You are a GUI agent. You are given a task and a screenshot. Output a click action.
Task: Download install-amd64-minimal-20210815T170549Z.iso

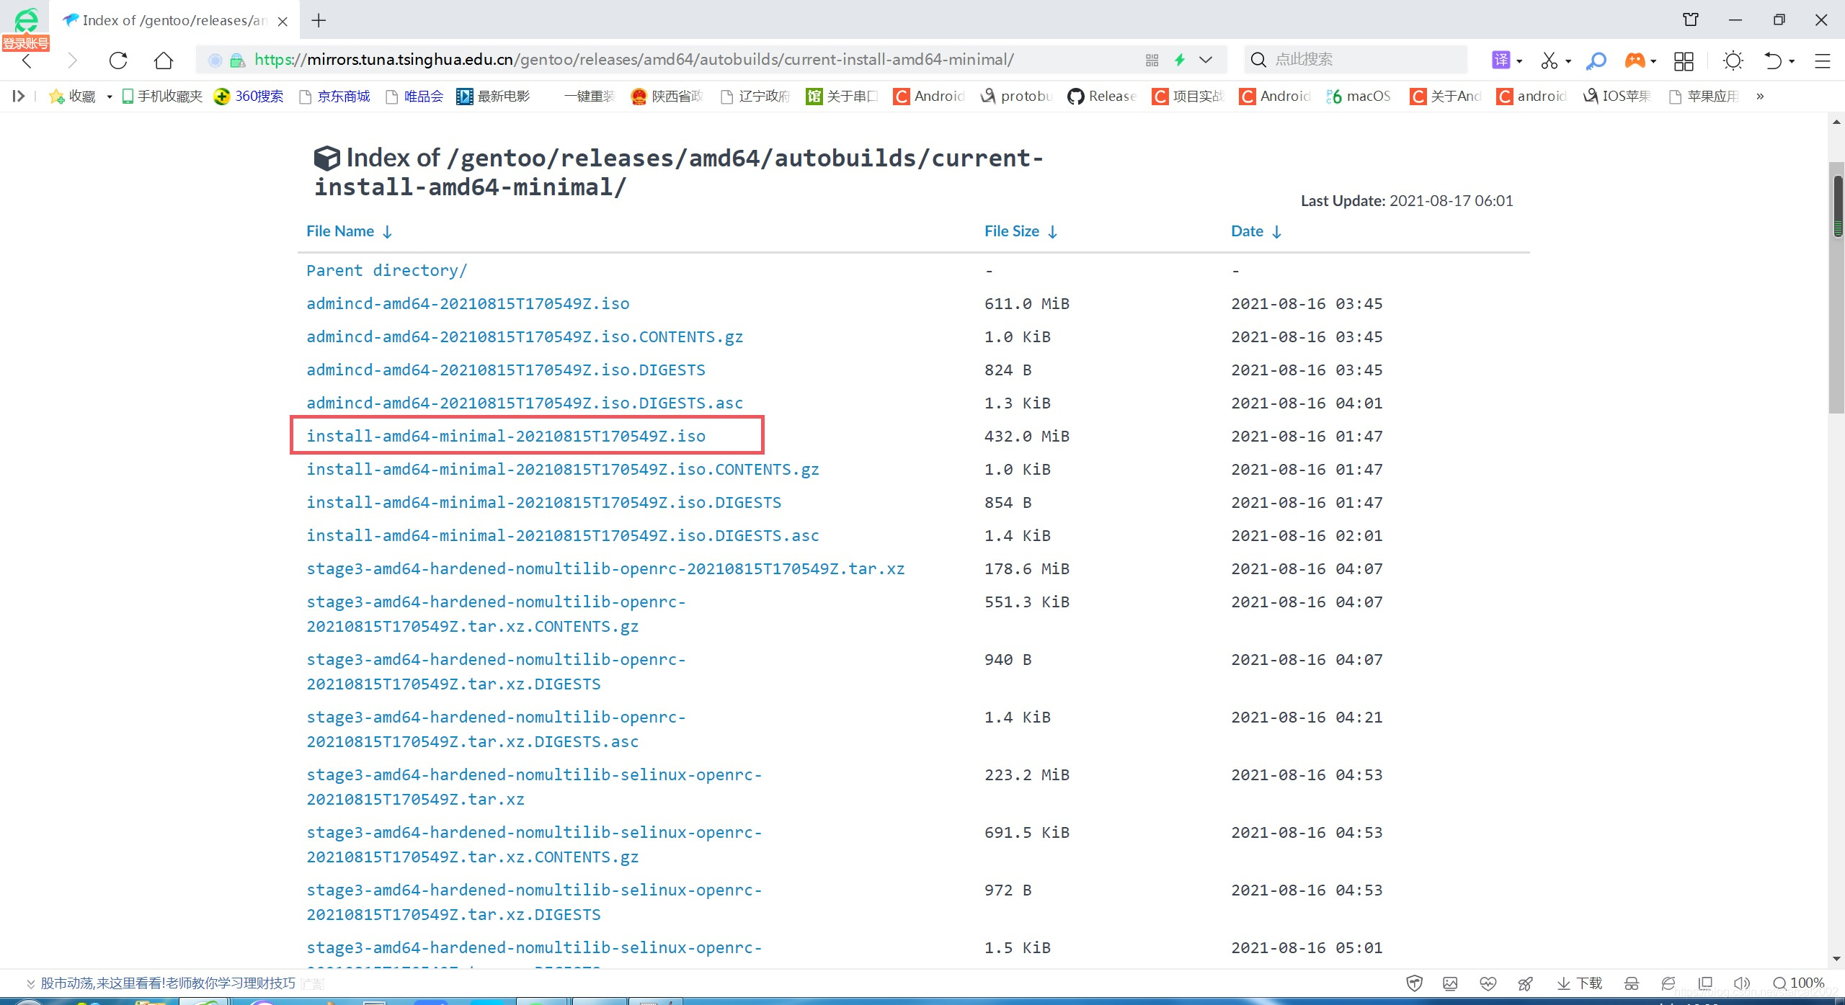pos(506,436)
